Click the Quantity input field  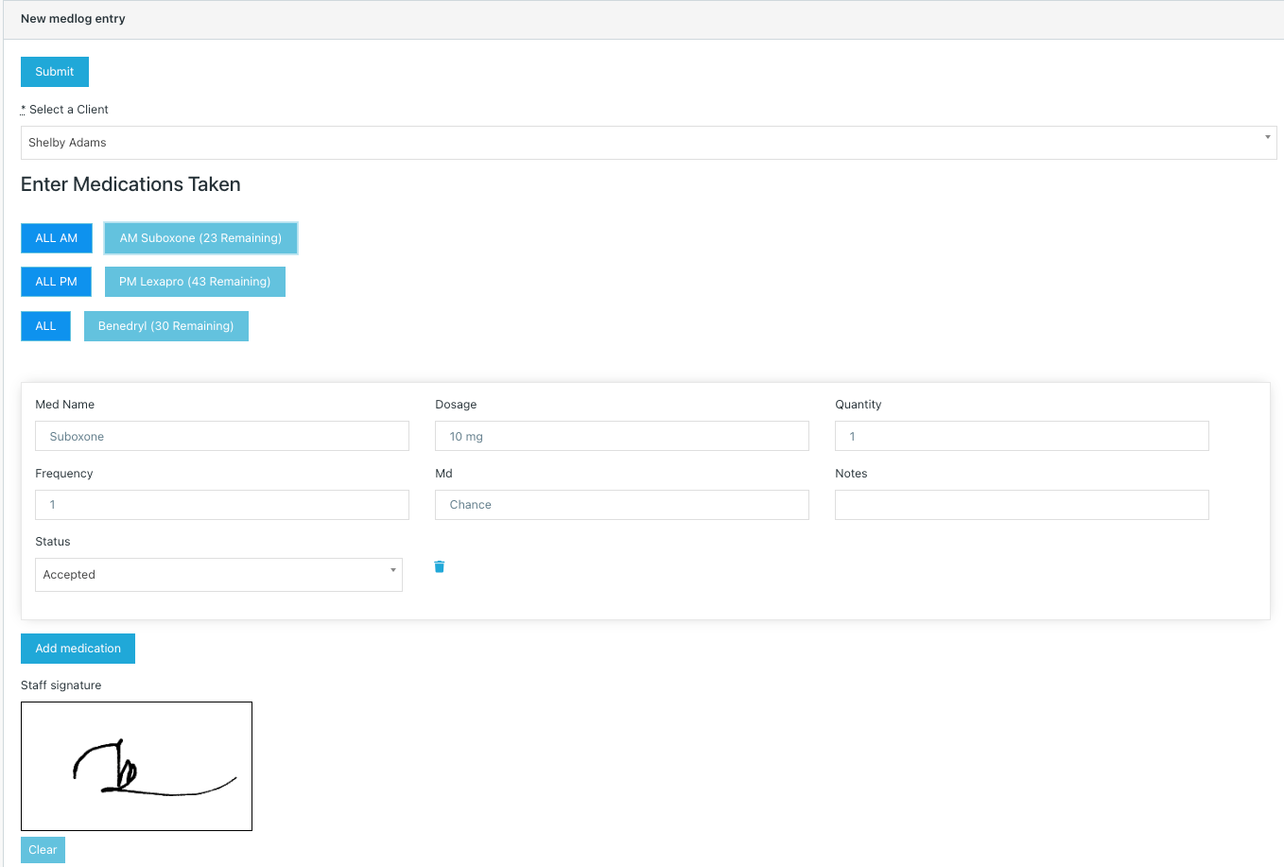click(x=1022, y=436)
